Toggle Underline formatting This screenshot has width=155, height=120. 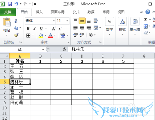pyautogui.click(x=41, y=29)
